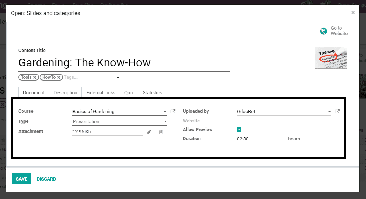Screen dimensions: 366x199
Task: Click the Duration field showing 02:30
Action: click(x=262, y=139)
